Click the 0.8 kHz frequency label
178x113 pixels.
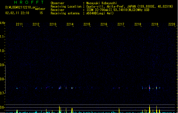2,79
